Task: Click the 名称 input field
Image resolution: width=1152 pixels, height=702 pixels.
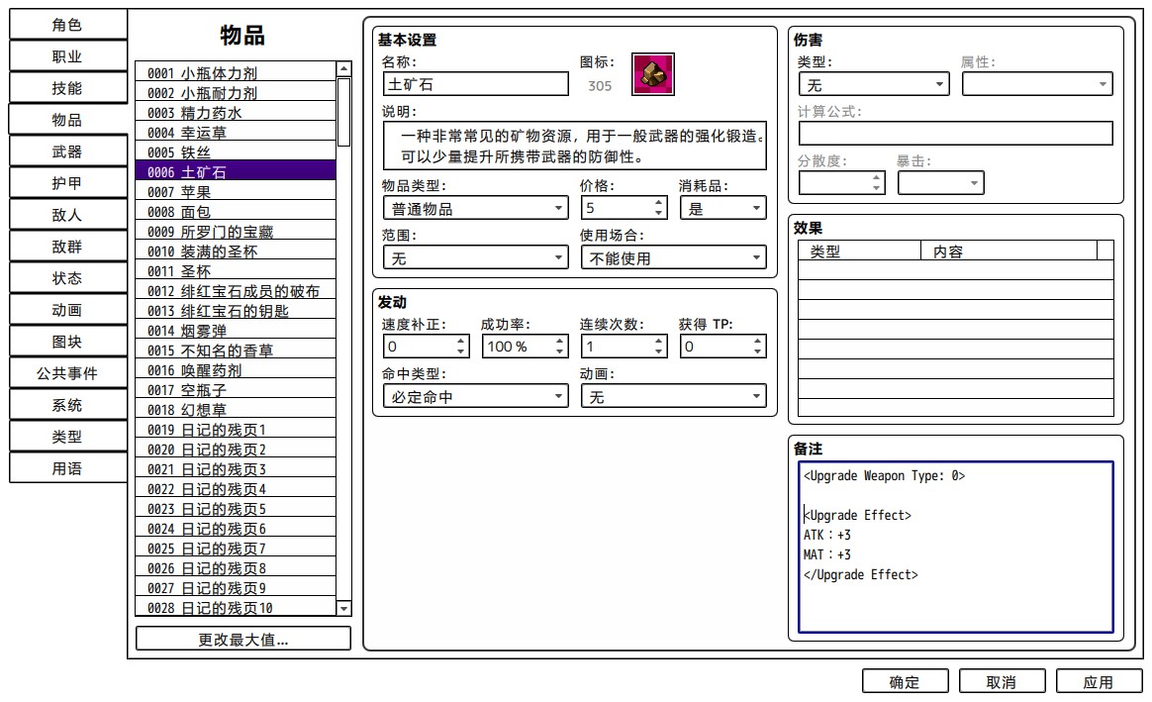Action: 475,84
